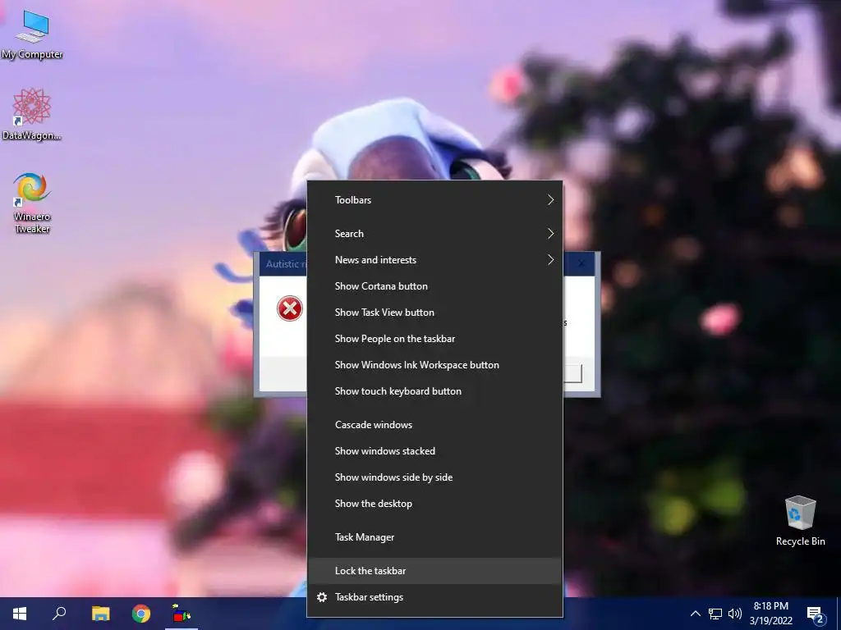Open the Action Center notifications icon
The height and width of the screenshot is (630, 841).
pos(816,614)
